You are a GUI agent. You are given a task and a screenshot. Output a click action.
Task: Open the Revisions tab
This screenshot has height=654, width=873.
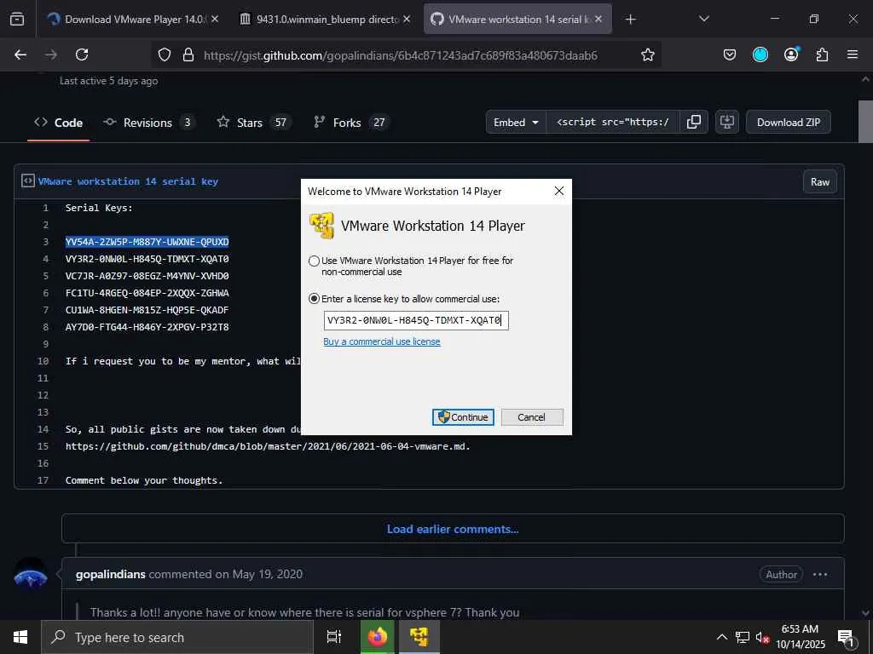pos(148,123)
